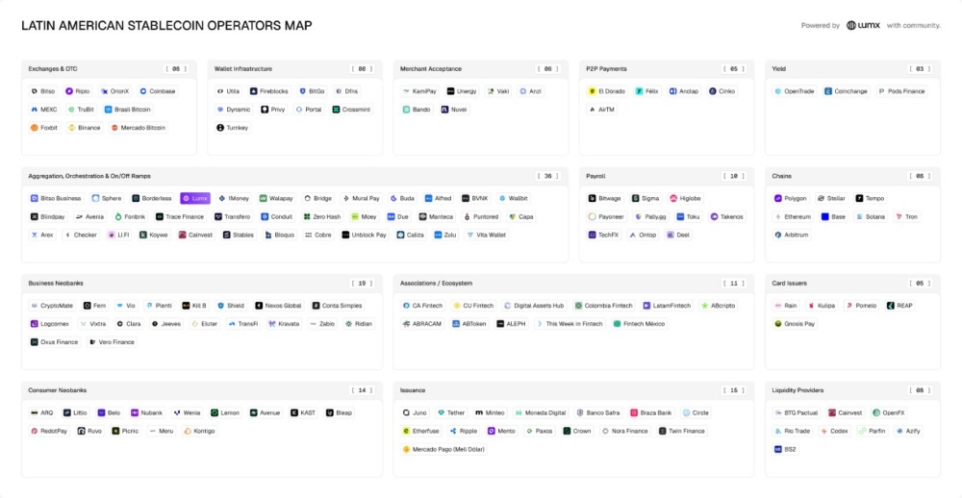
Task: Open the Ripio chip
Action: tap(78, 91)
